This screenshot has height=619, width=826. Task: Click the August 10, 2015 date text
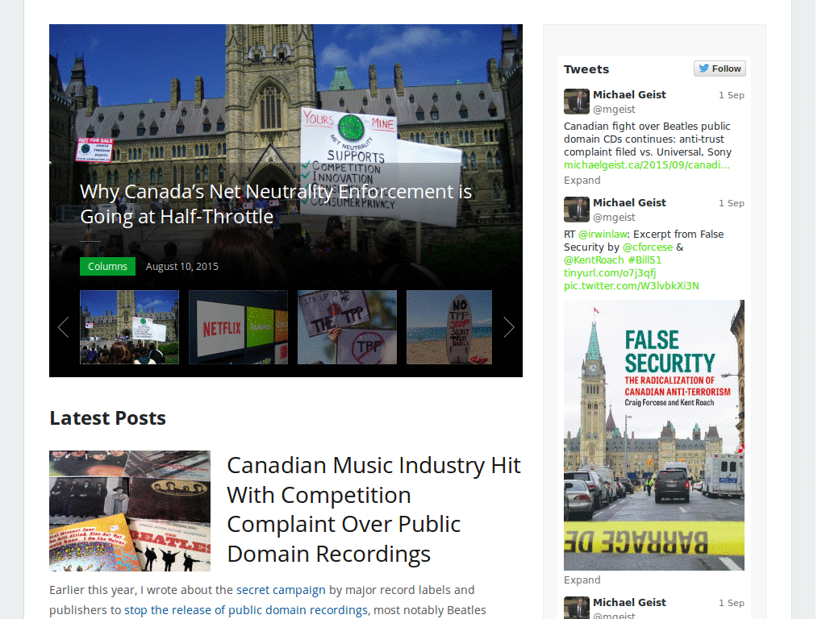[181, 267]
